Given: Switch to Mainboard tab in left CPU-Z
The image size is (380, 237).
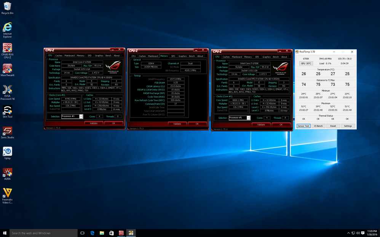Looking at the screenshot, I should pyautogui.click(x=70, y=55).
